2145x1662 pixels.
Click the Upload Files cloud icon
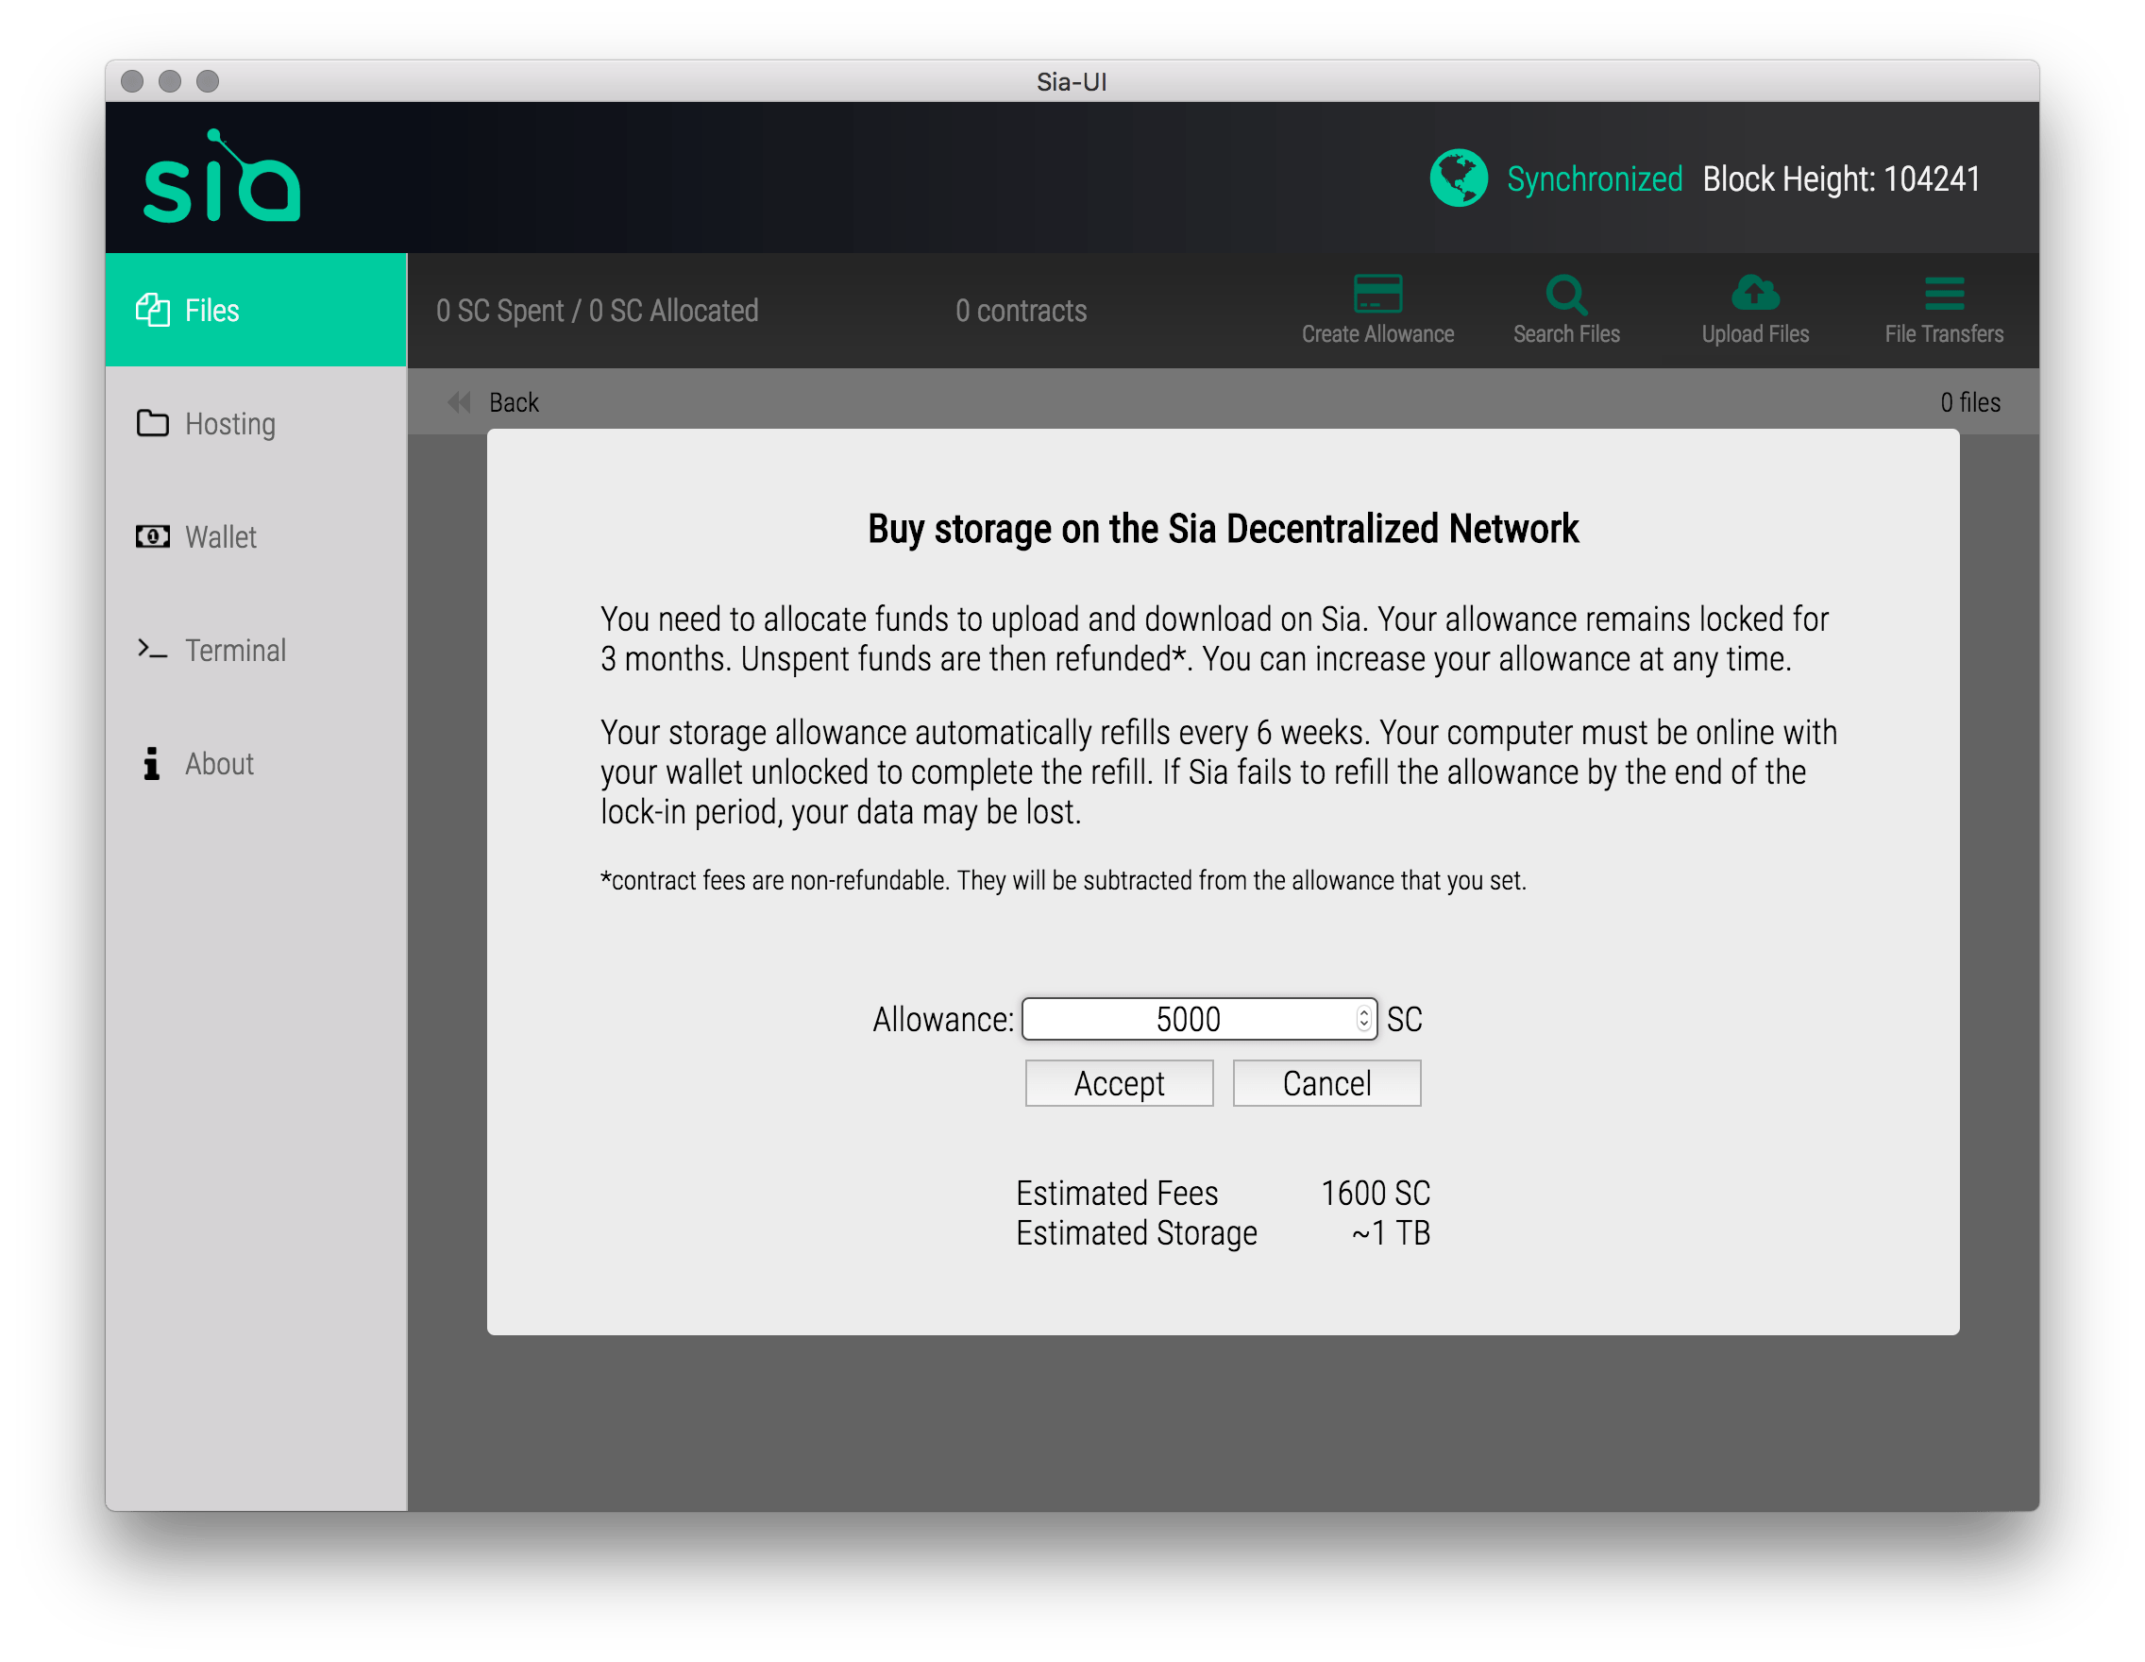(1755, 293)
